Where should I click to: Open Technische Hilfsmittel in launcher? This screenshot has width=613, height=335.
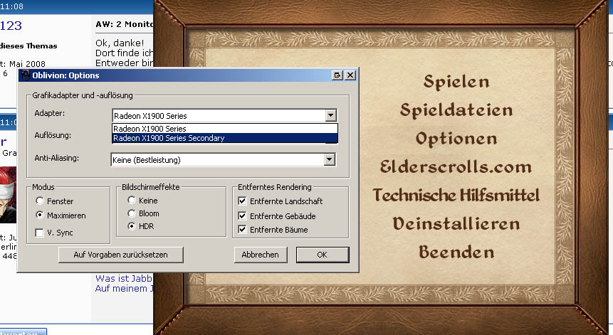click(456, 195)
